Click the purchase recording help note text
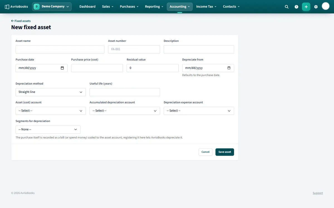Screen dimensions: 334x208 (99, 138)
